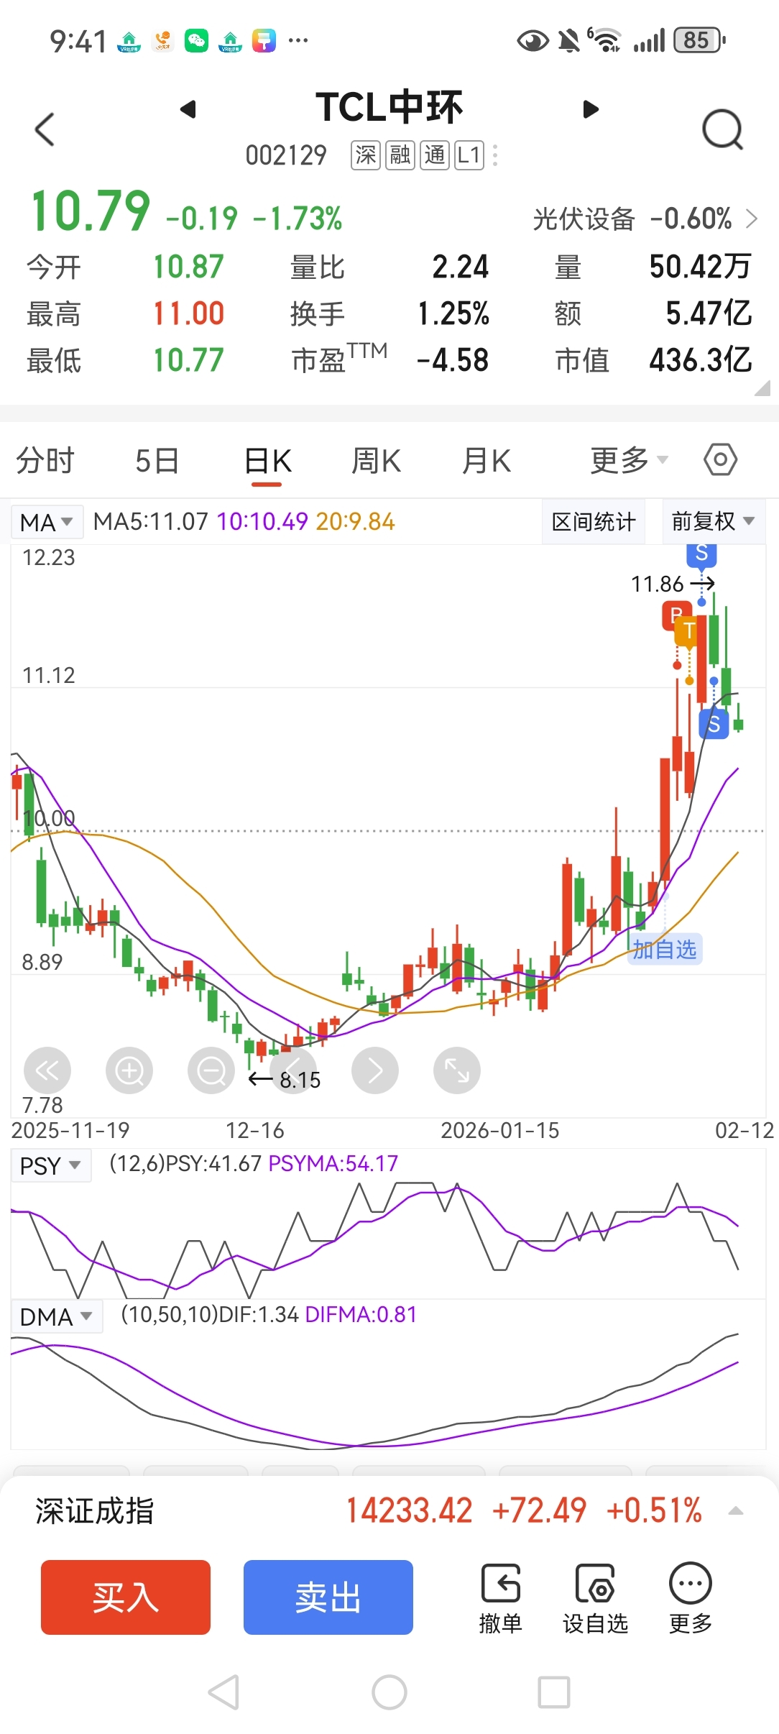
Task: Expand chart to fullscreen
Action: pyautogui.click(x=457, y=1070)
